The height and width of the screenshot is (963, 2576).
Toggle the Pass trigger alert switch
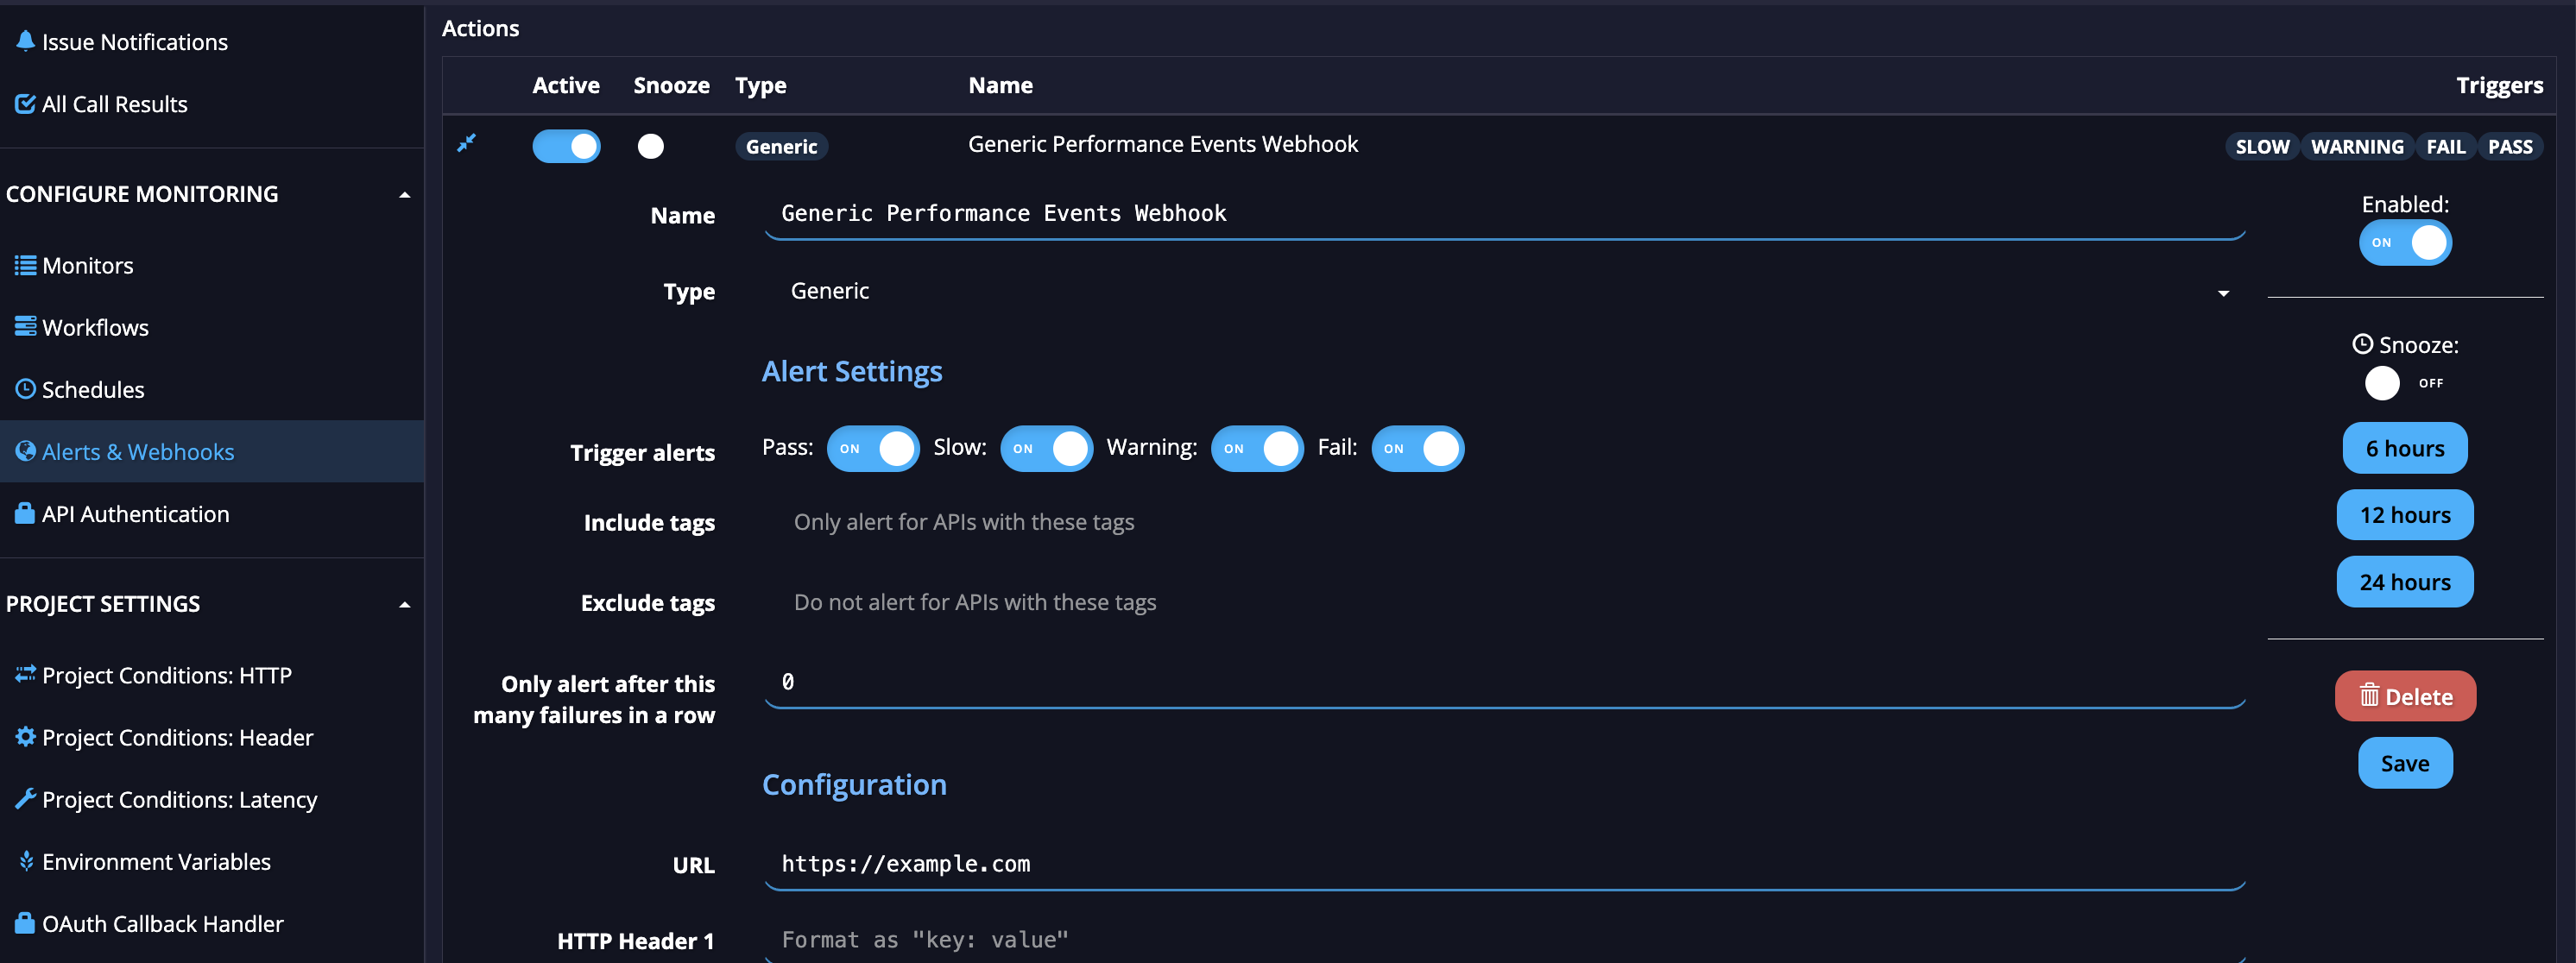pyautogui.click(x=872, y=448)
